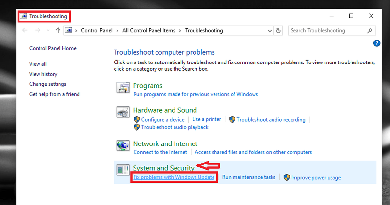
Task: Click Run maintenance tasks
Action: click(x=249, y=177)
